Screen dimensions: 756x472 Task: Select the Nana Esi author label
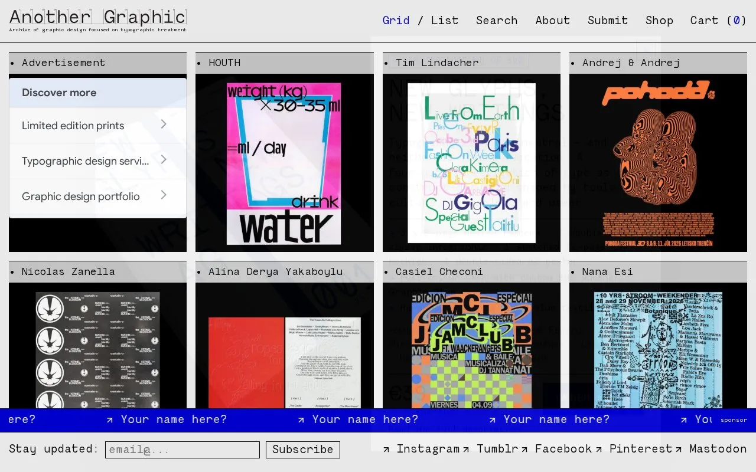coord(607,271)
